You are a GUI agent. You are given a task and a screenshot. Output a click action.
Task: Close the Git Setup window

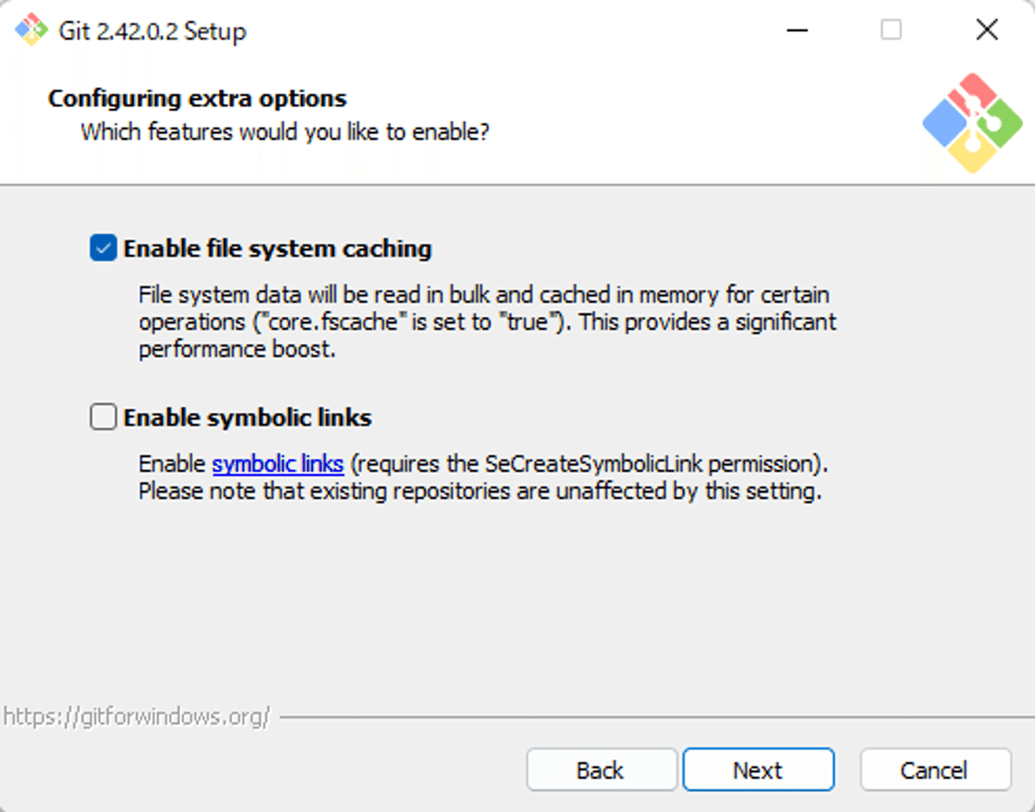(987, 31)
